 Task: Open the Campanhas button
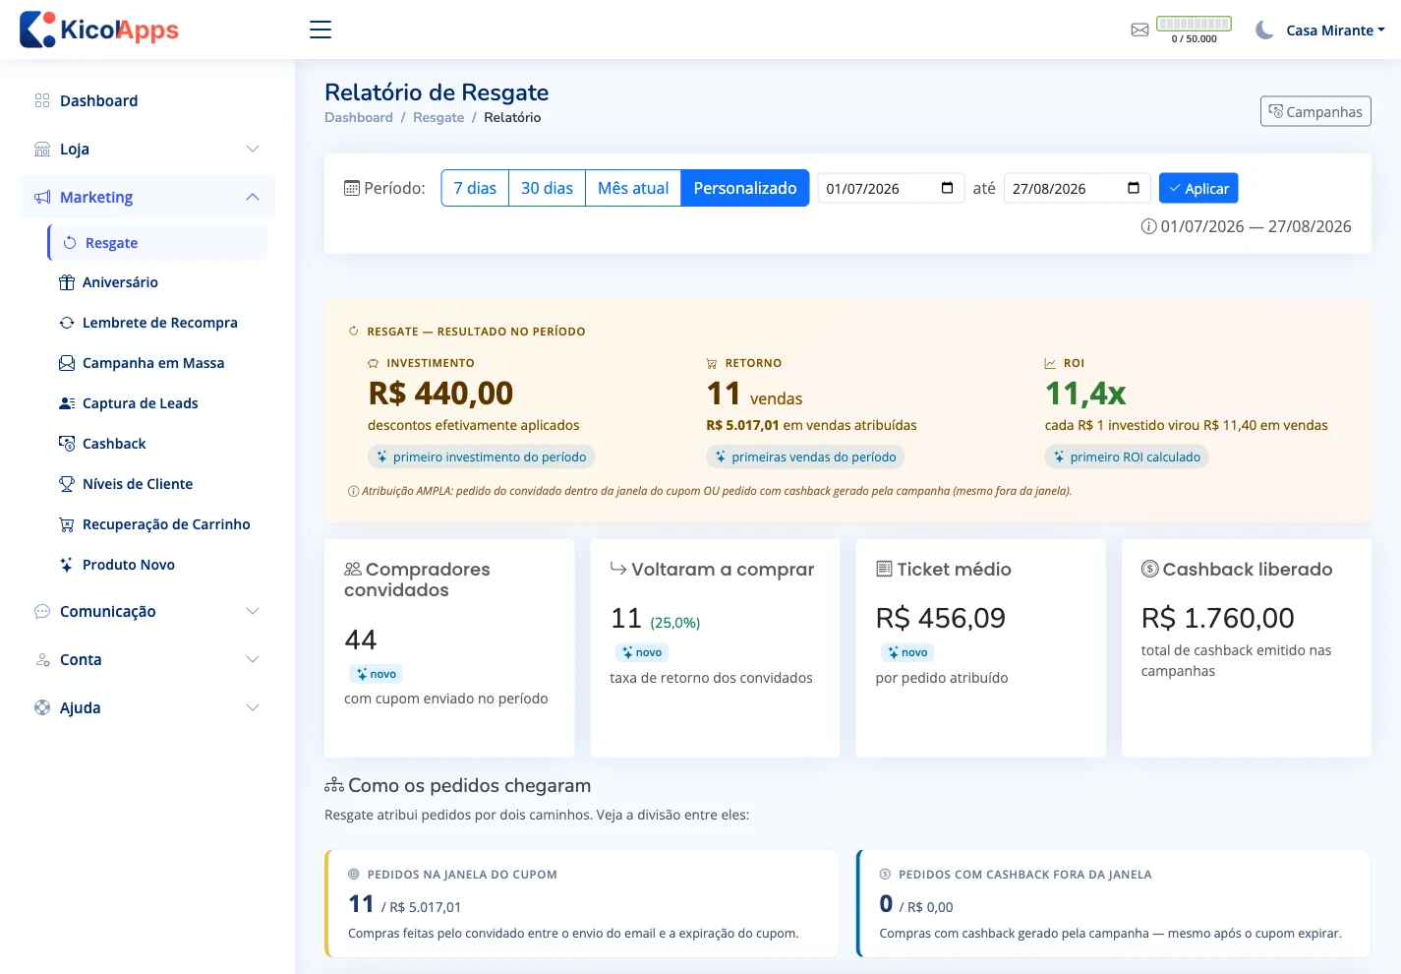pyautogui.click(x=1315, y=111)
